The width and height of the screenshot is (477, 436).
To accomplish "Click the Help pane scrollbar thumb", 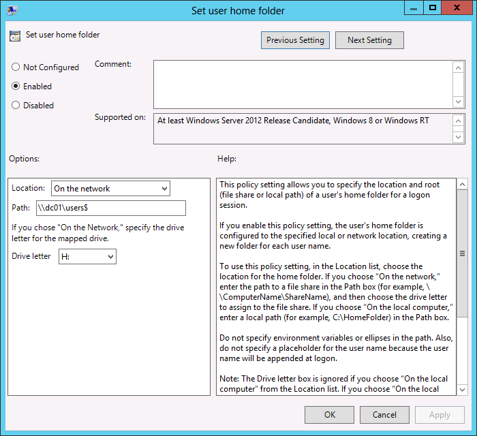I will [462, 253].
